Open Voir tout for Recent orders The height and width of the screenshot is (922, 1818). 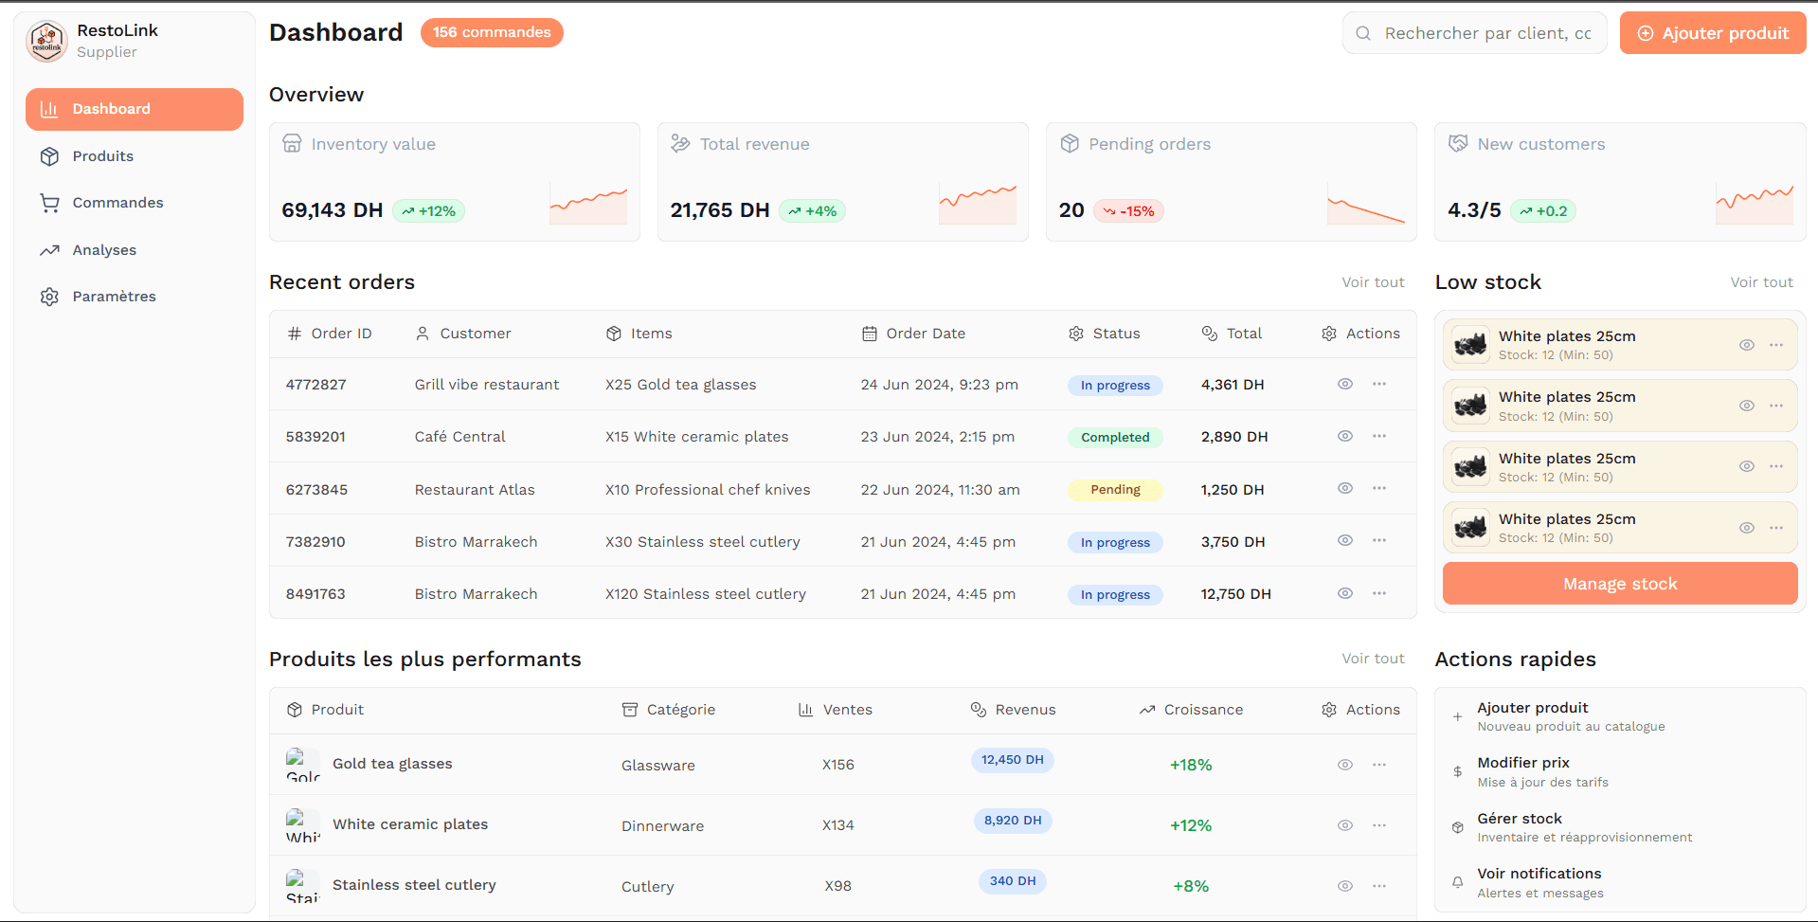(x=1373, y=281)
